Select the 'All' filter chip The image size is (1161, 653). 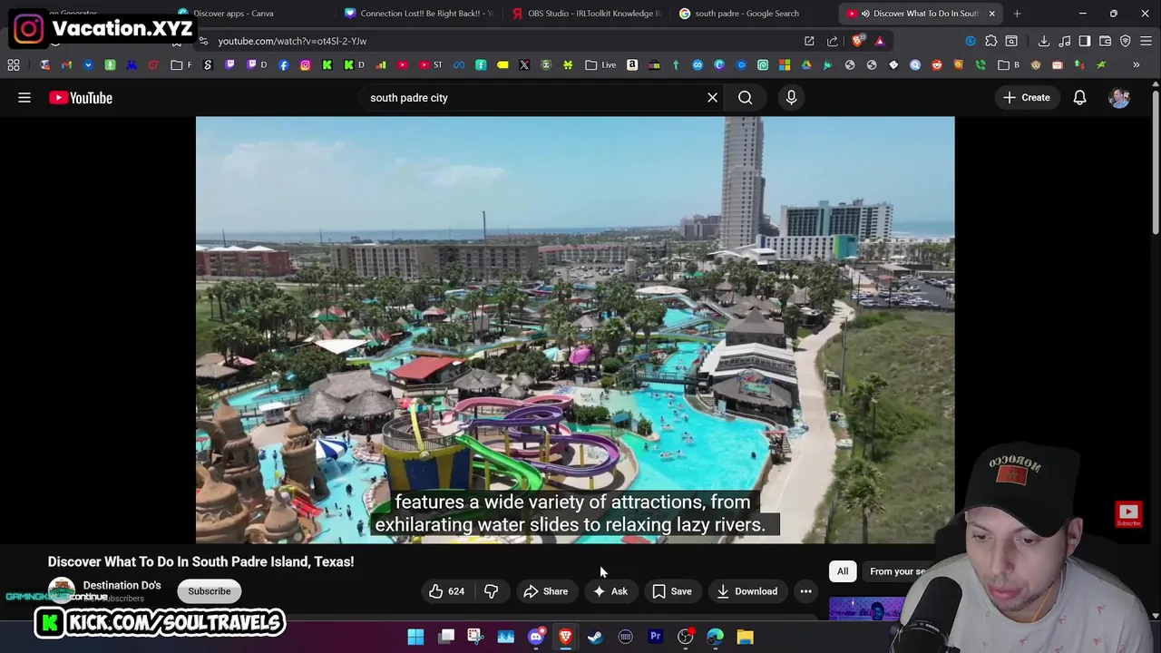(843, 571)
